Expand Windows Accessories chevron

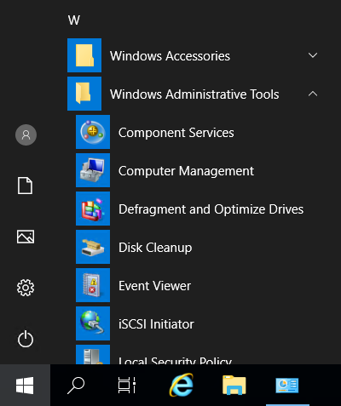(x=313, y=55)
